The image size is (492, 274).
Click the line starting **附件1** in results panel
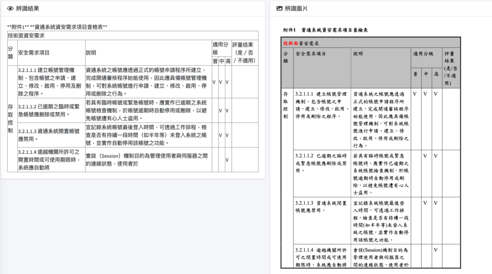57,27
